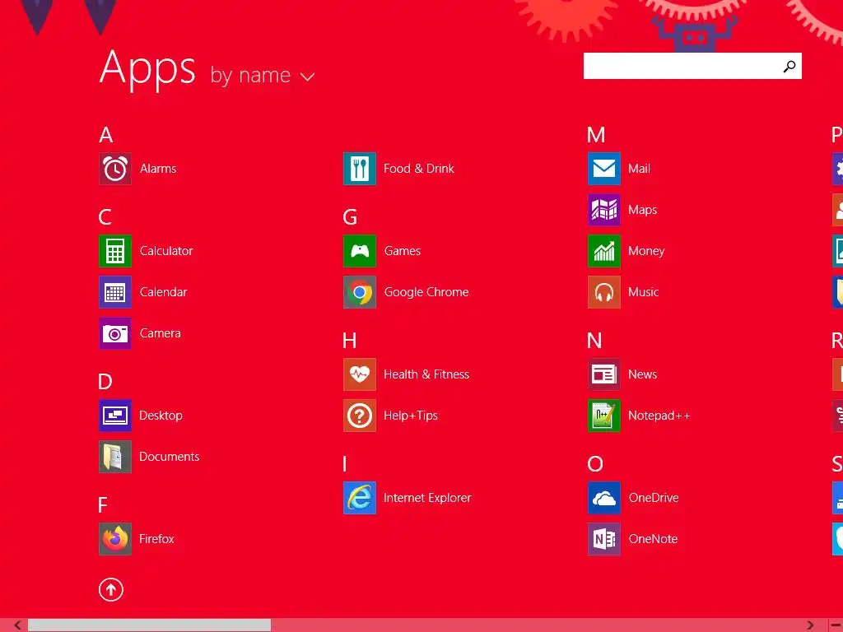Viewport: 843px width, 632px height.
Task: Launch the Internet Explorer icon
Action: pyautogui.click(x=360, y=498)
